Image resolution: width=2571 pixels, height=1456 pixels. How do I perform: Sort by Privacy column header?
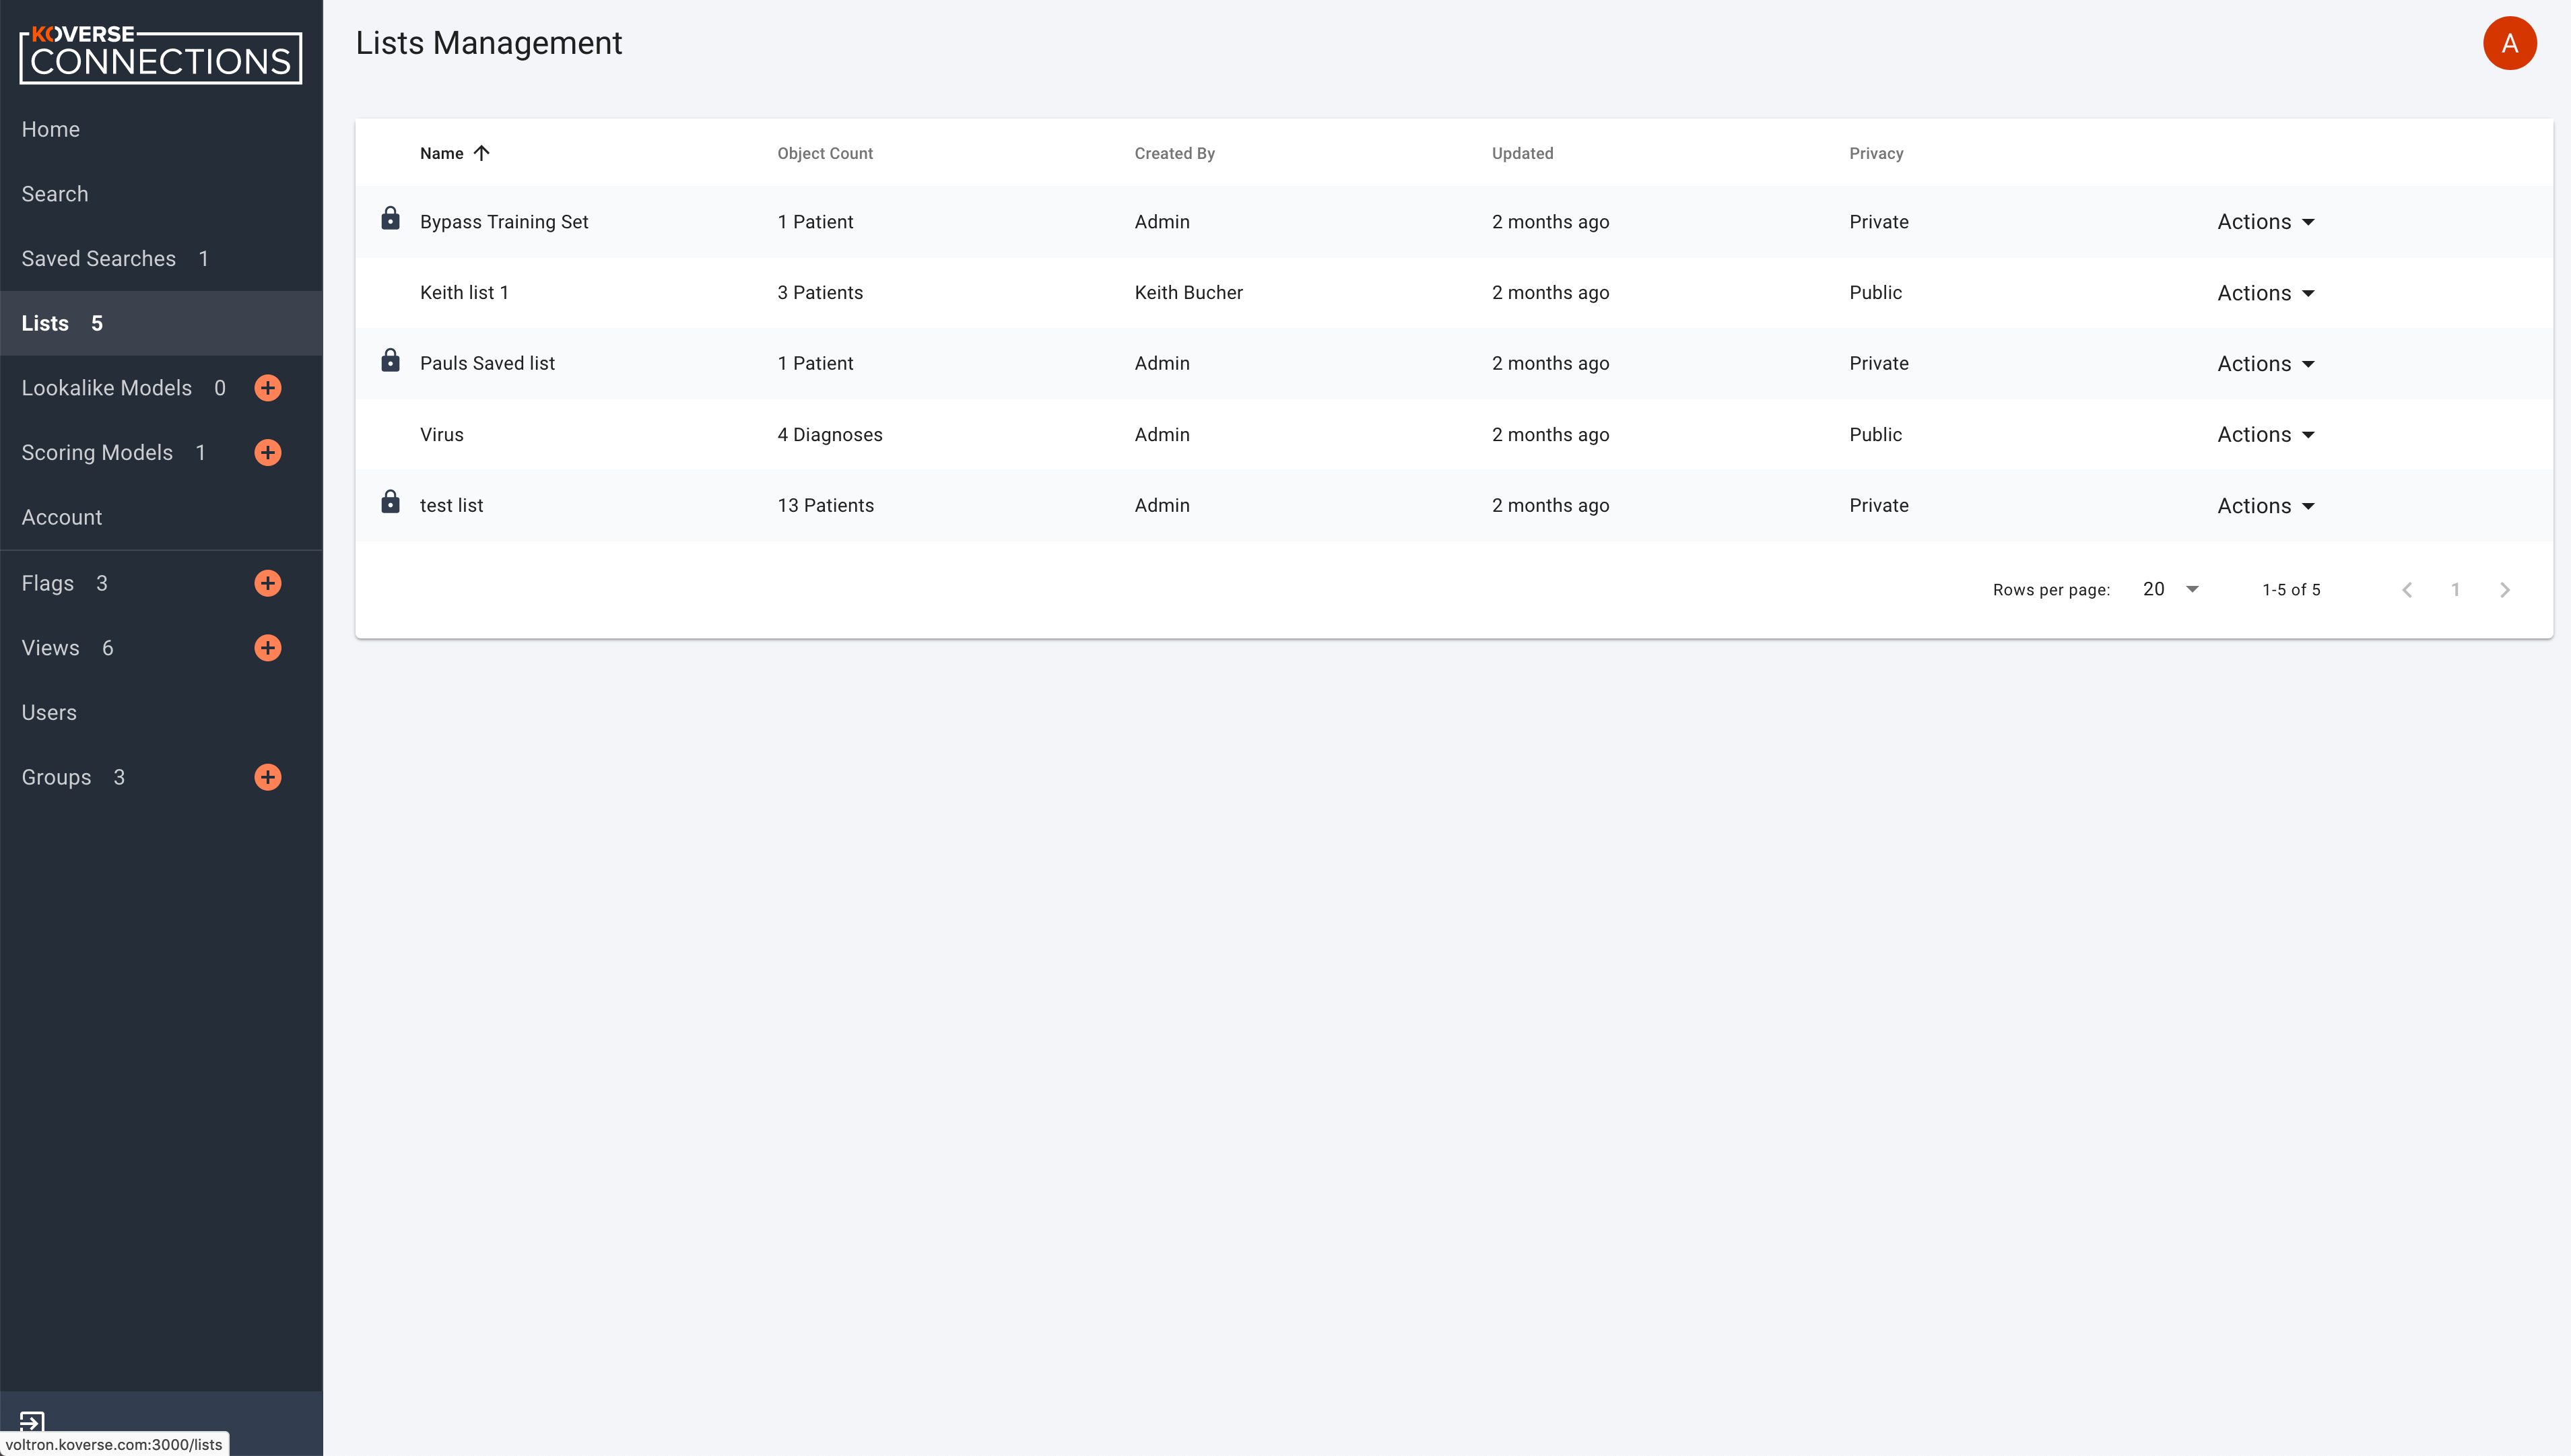tap(1876, 153)
